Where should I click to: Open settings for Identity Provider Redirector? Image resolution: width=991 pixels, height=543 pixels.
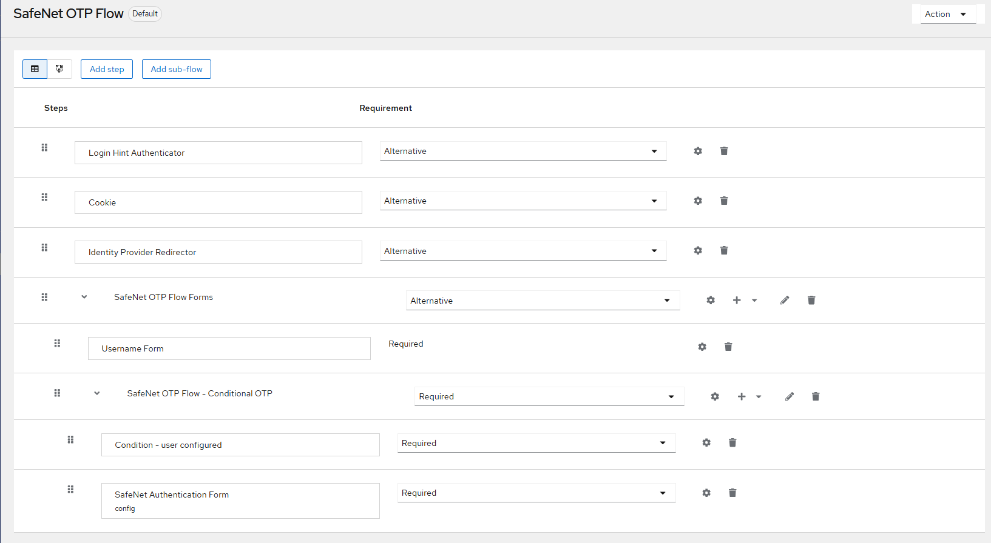pyautogui.click(x=698, y=250)
